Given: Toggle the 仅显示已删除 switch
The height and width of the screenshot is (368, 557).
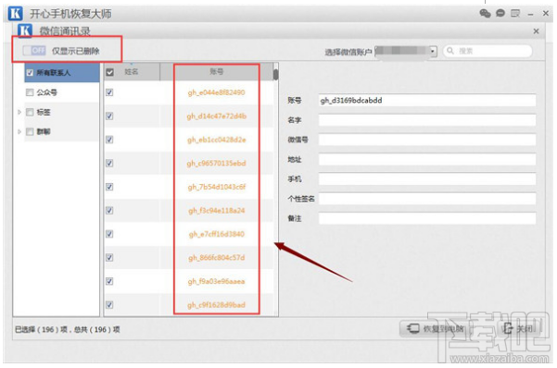Looking at the screenshot, I should 34,50.
